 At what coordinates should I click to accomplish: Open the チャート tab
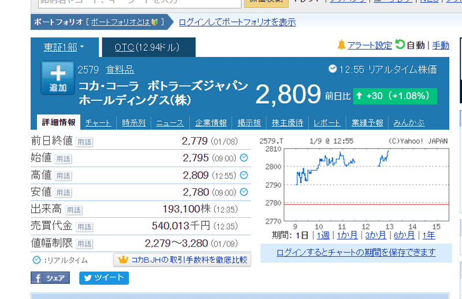click(98, 123)
